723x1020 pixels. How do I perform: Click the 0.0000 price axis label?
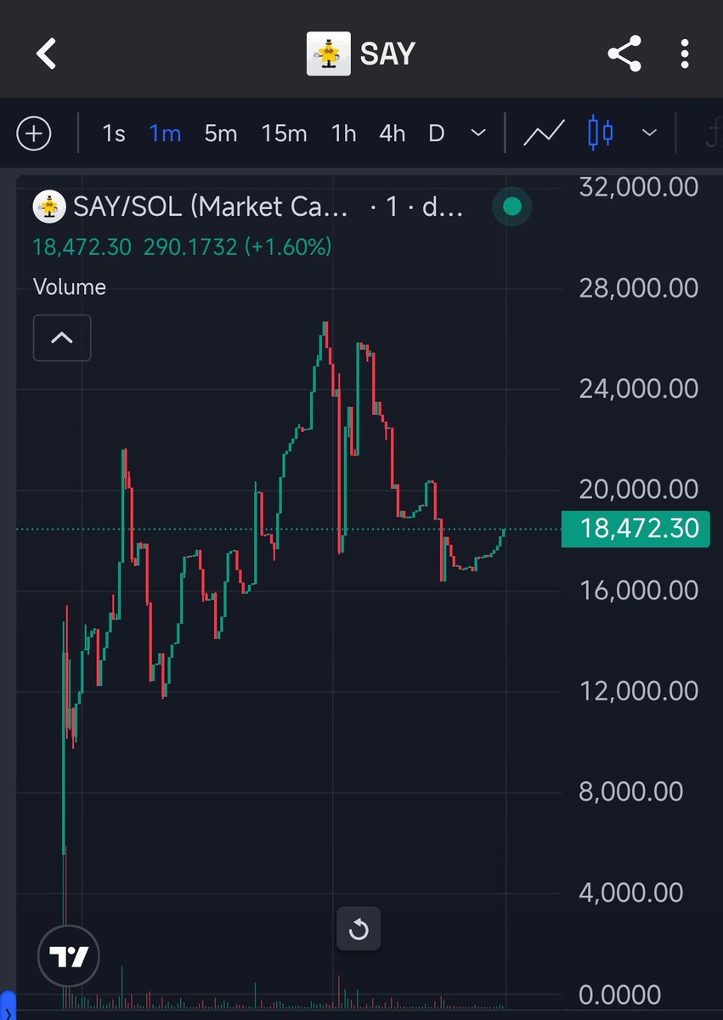[620, 994]
